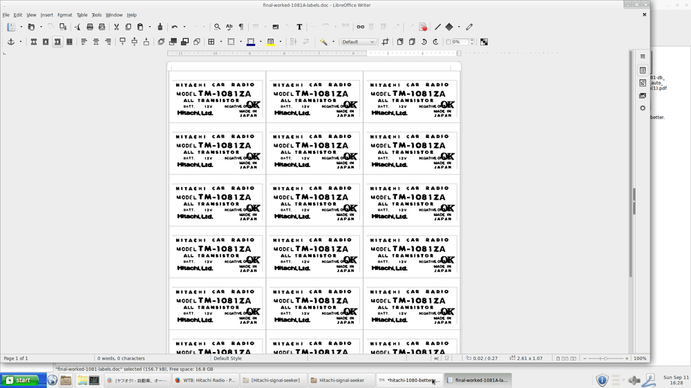
Task: Toggle Optimal Page Wrap button
Action: (57, 42)
